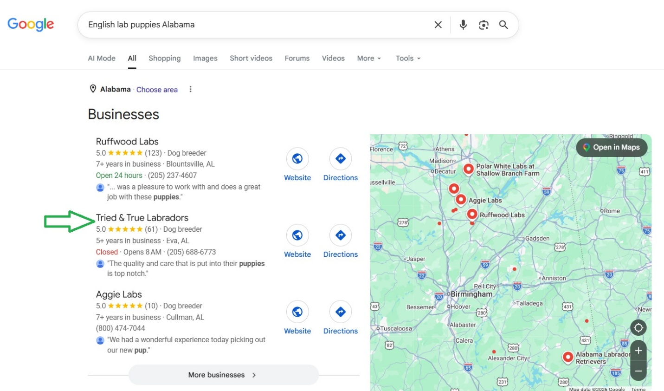Clear the search box with the X icon
The height and width of the screenshot is (391, 664).
tap(438, 25)
